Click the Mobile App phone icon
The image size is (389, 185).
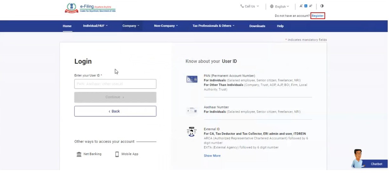[117, 154]
